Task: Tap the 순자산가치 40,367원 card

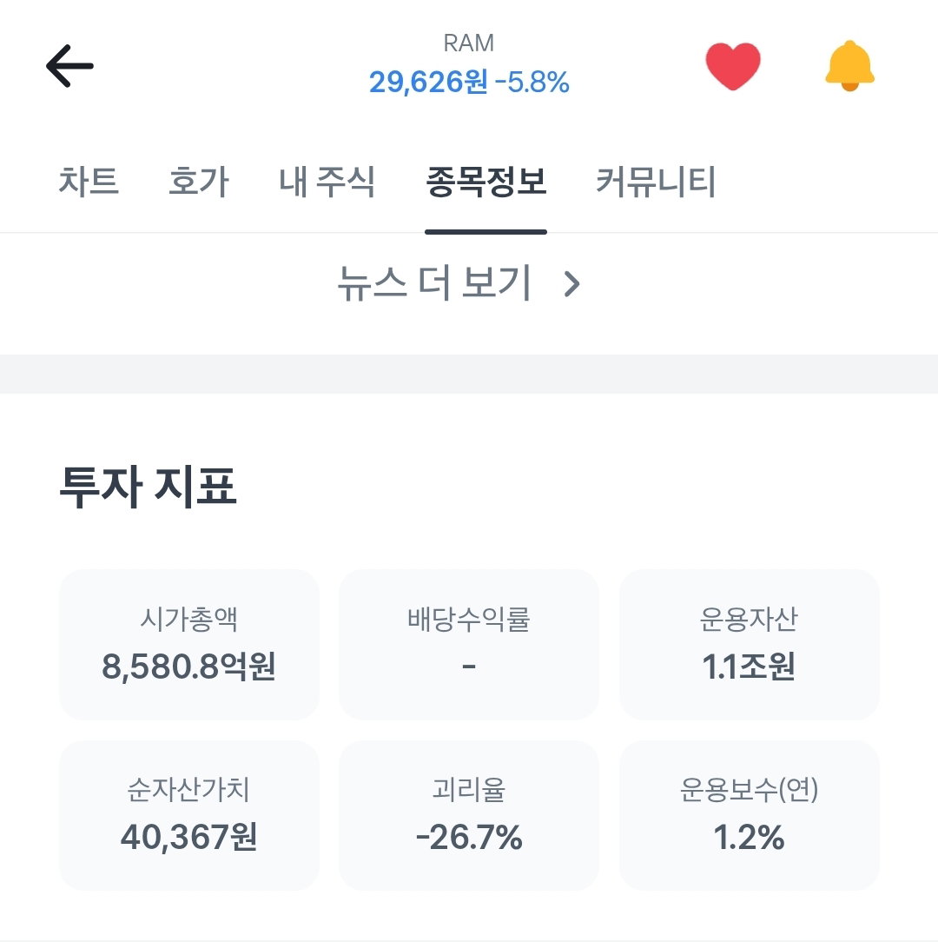Action: [x=189, y=815]
